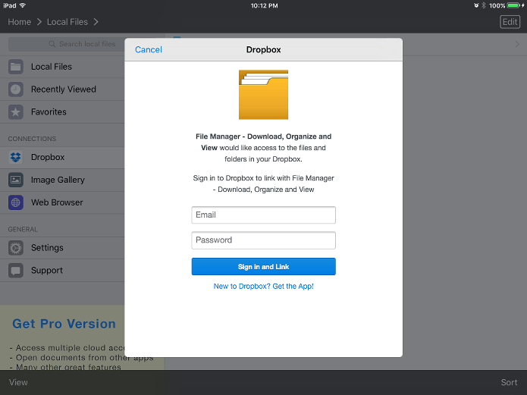Screen dimensions: 527x395
Task: Click the search magnifier icon
Action: click(x=52, y=44)
